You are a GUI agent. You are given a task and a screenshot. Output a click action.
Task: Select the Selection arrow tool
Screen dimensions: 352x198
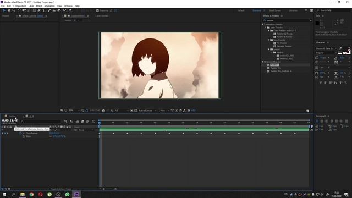click(x=4, y=10)
